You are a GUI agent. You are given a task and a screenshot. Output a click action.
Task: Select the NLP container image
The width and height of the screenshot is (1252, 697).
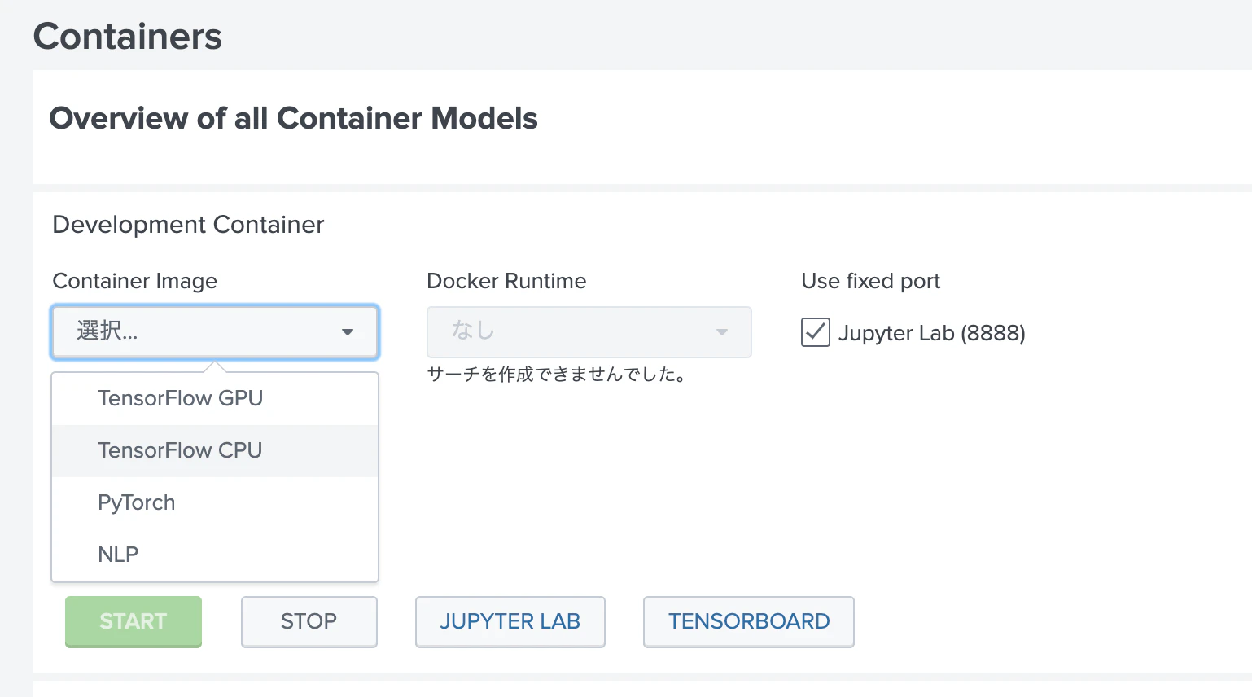tap(215, 555)
